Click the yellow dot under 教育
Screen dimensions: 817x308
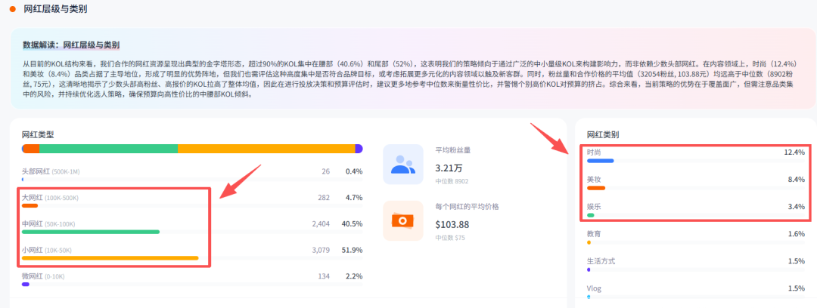click(x=589, y=242)
